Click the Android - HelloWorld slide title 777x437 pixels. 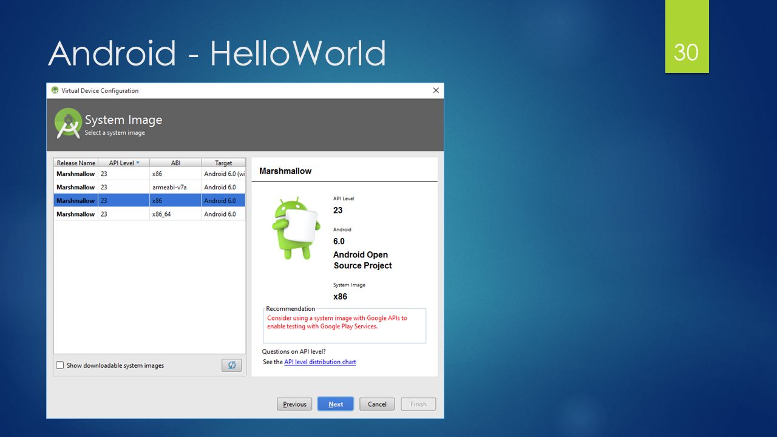coord(217,53)
